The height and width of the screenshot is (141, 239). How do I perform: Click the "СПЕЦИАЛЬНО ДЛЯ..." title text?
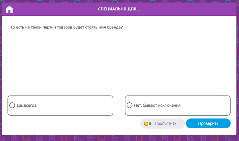(119, 9)
